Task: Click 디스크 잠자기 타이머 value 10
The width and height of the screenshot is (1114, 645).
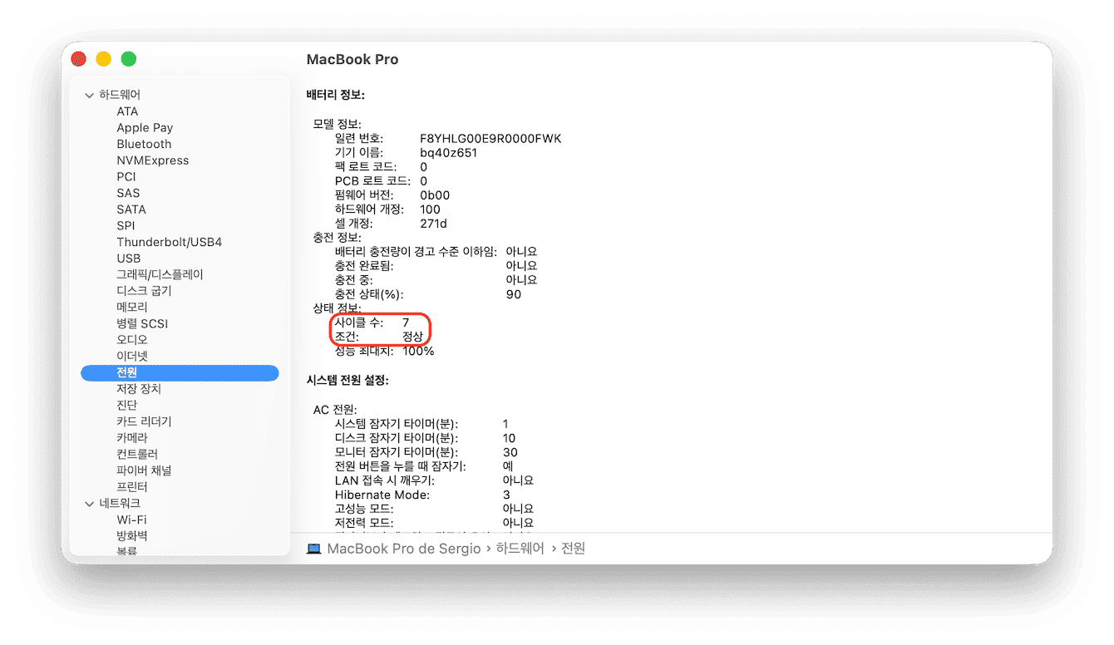Action: click(509, 438)
